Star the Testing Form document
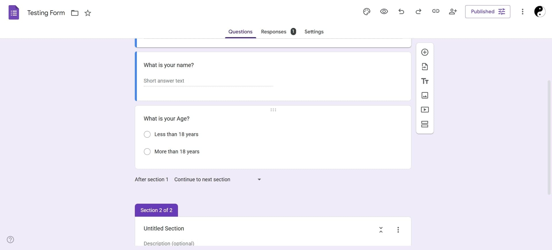The width and height of the screenshot is (552, 250). coord(88,13)
